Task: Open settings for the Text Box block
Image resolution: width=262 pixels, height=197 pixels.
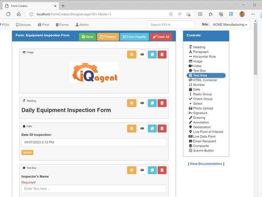Action: pyautogui.click(x=132, y=170)
